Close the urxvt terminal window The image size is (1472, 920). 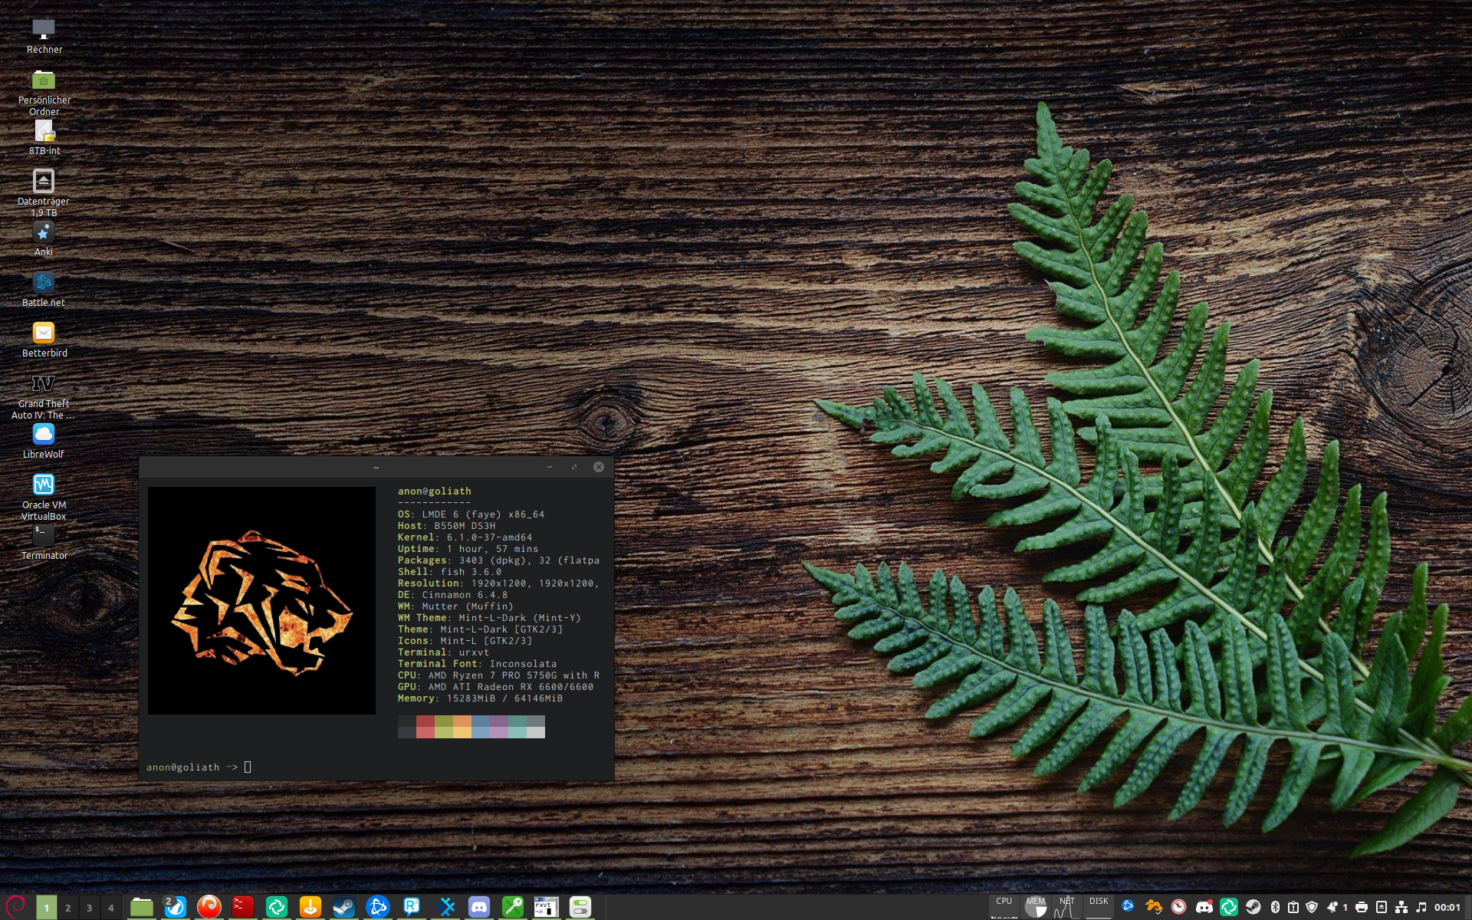pyautogui.click(x=599, y=467)
